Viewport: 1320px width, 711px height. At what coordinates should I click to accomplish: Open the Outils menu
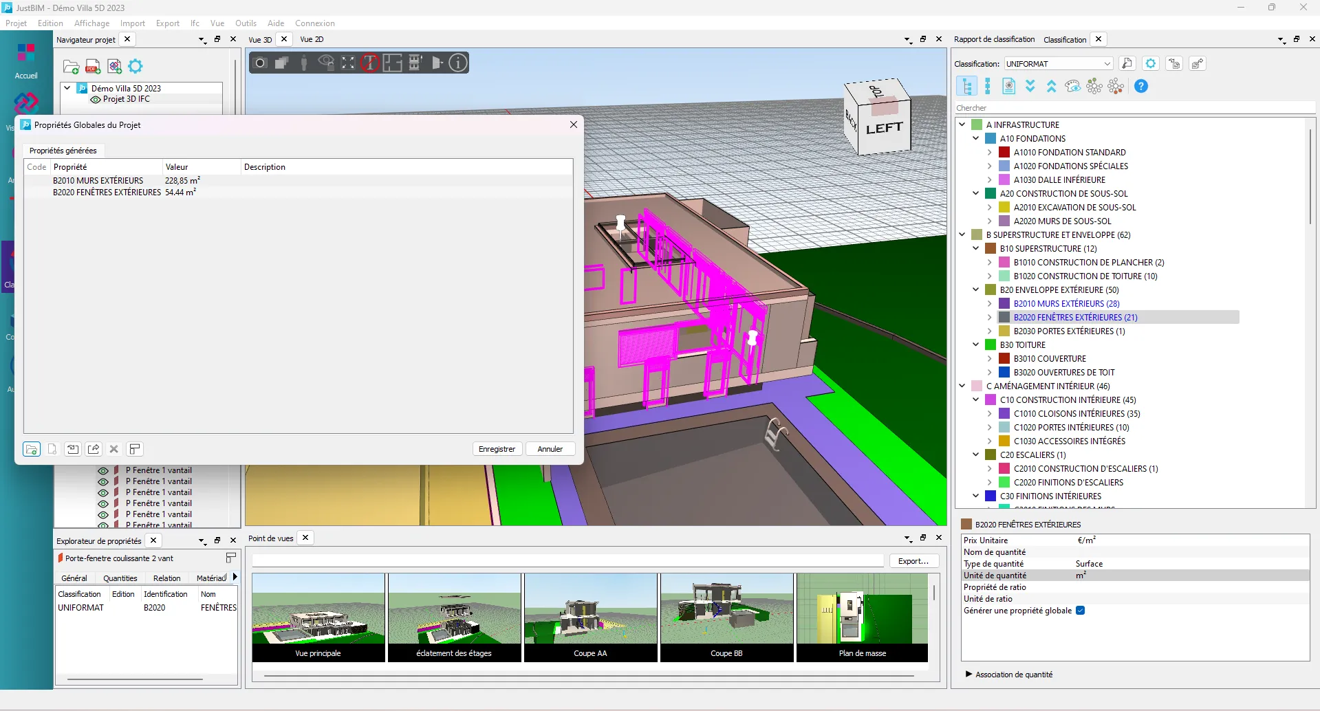246,23
